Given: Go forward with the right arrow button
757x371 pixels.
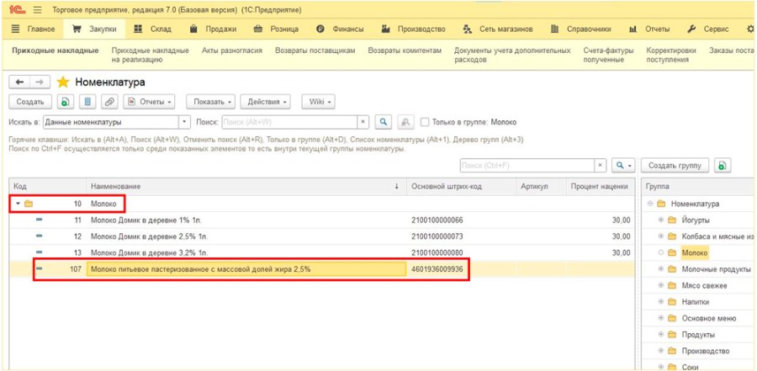Looking at the screenshot, I should [x=40, y=82].
